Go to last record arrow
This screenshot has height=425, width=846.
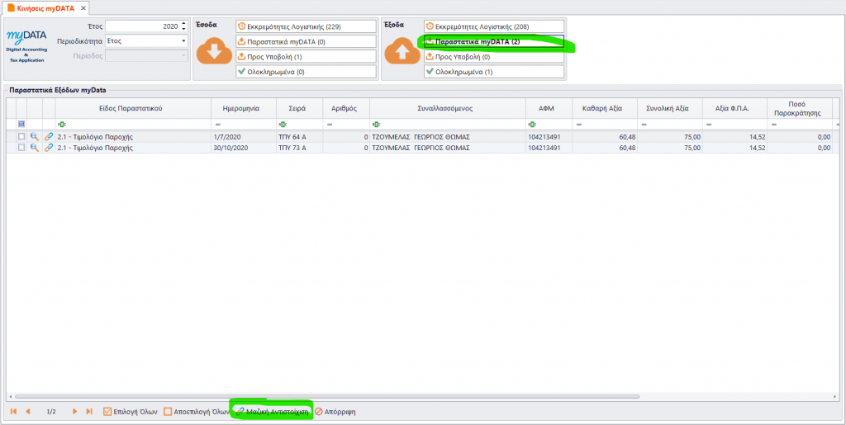[89, 412]
